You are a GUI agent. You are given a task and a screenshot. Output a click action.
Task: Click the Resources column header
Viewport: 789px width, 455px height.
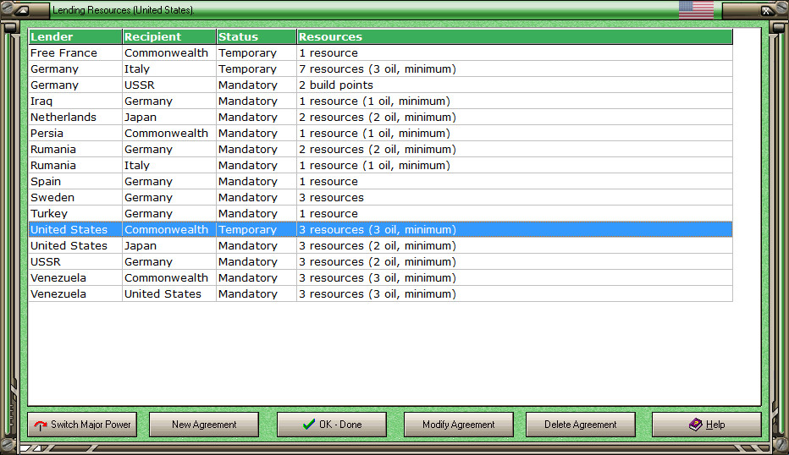tap(515, 36)
